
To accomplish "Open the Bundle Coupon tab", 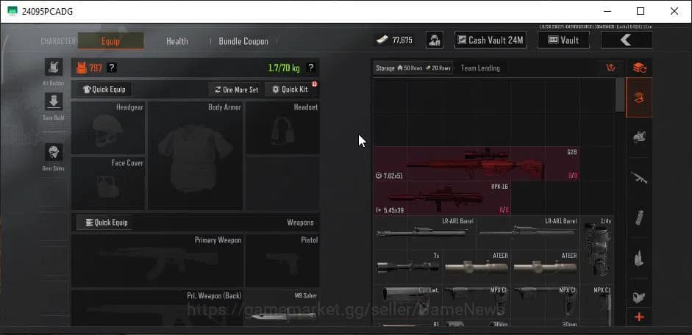I will (243, 41).
